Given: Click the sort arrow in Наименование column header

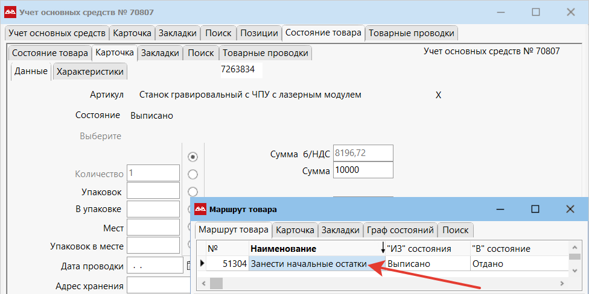Looking at the screenshot, I should click(383, 248).
